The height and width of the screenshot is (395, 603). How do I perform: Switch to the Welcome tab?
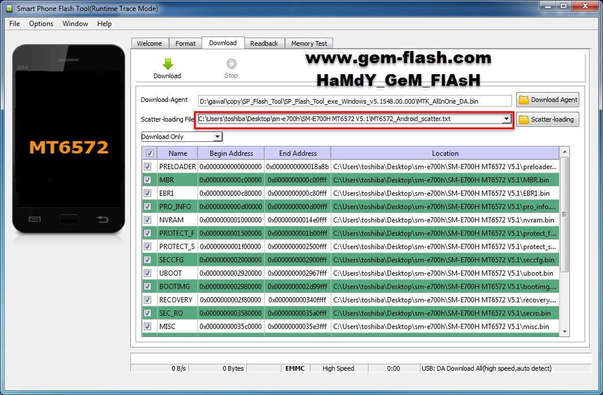tap(149, 43)
